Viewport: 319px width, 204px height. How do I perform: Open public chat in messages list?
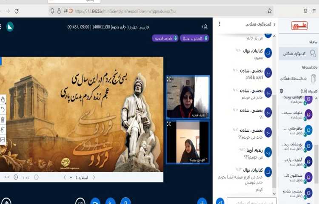[299, 54]
